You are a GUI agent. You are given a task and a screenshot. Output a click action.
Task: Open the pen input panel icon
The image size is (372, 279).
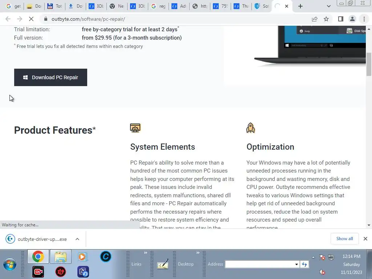[x=163, y=264]
